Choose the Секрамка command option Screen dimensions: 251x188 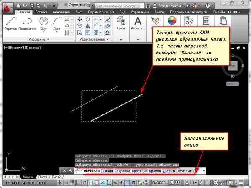[x=122, y=171]
